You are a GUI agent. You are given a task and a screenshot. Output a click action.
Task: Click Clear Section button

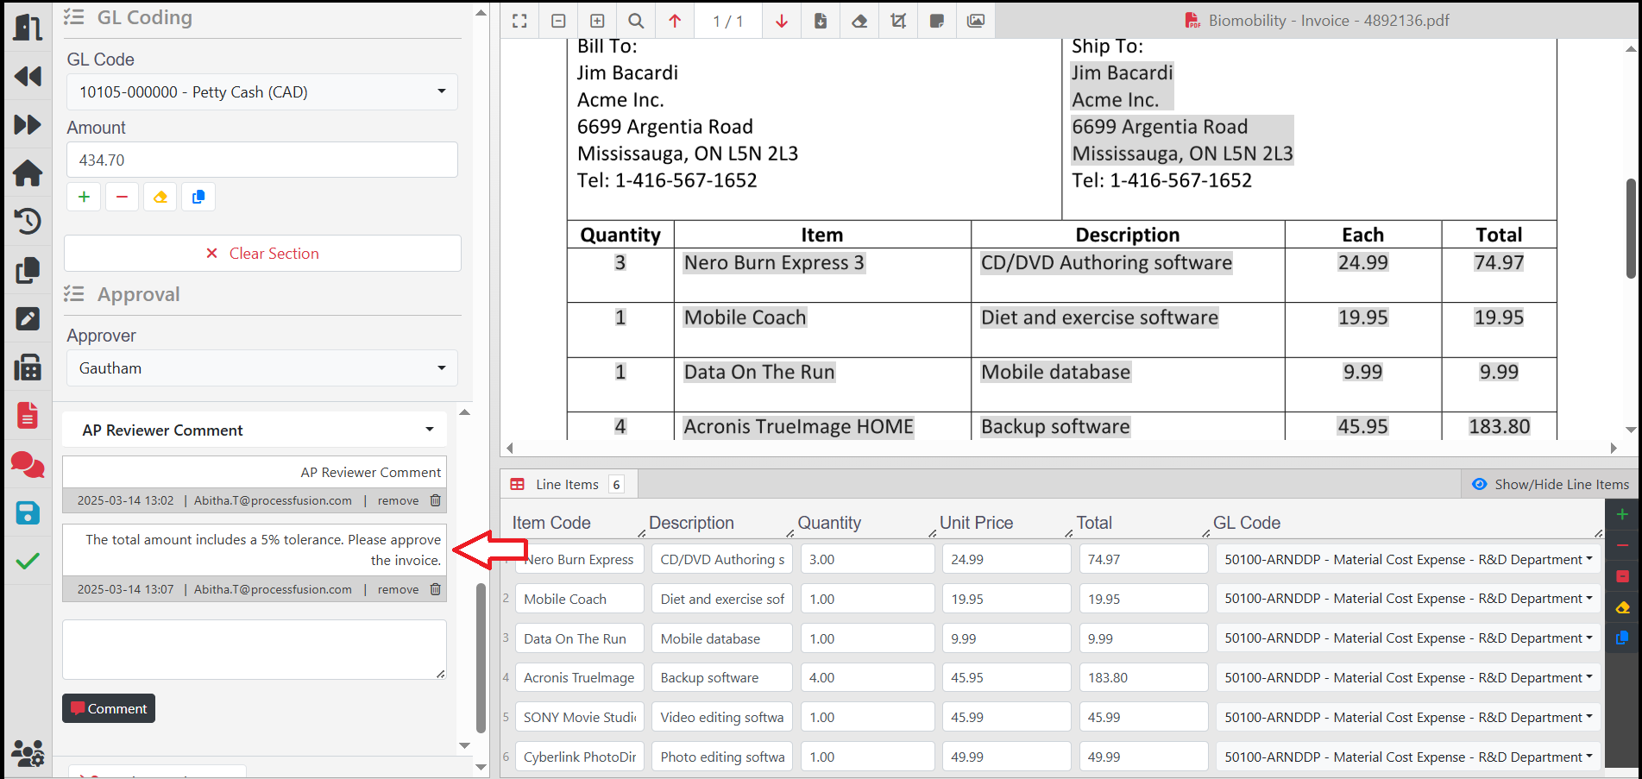point(262,253)
